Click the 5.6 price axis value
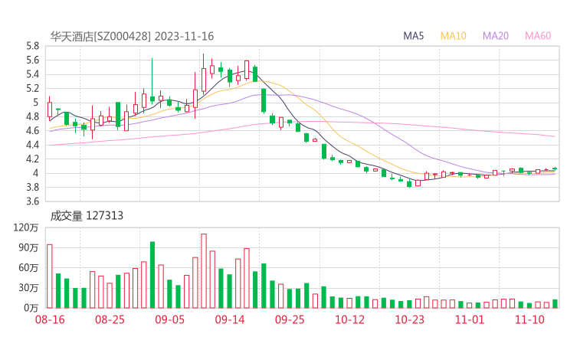 click(x=32, y=61)
